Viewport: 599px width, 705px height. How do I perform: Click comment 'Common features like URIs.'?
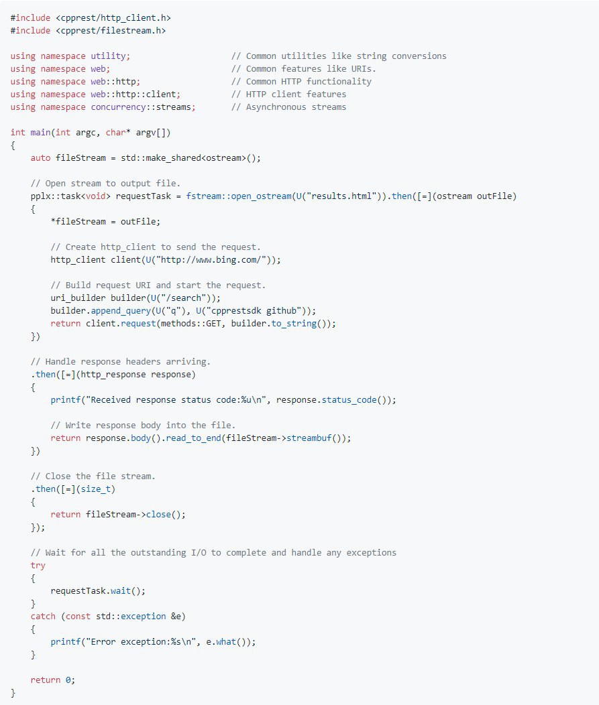pos(304,69)
